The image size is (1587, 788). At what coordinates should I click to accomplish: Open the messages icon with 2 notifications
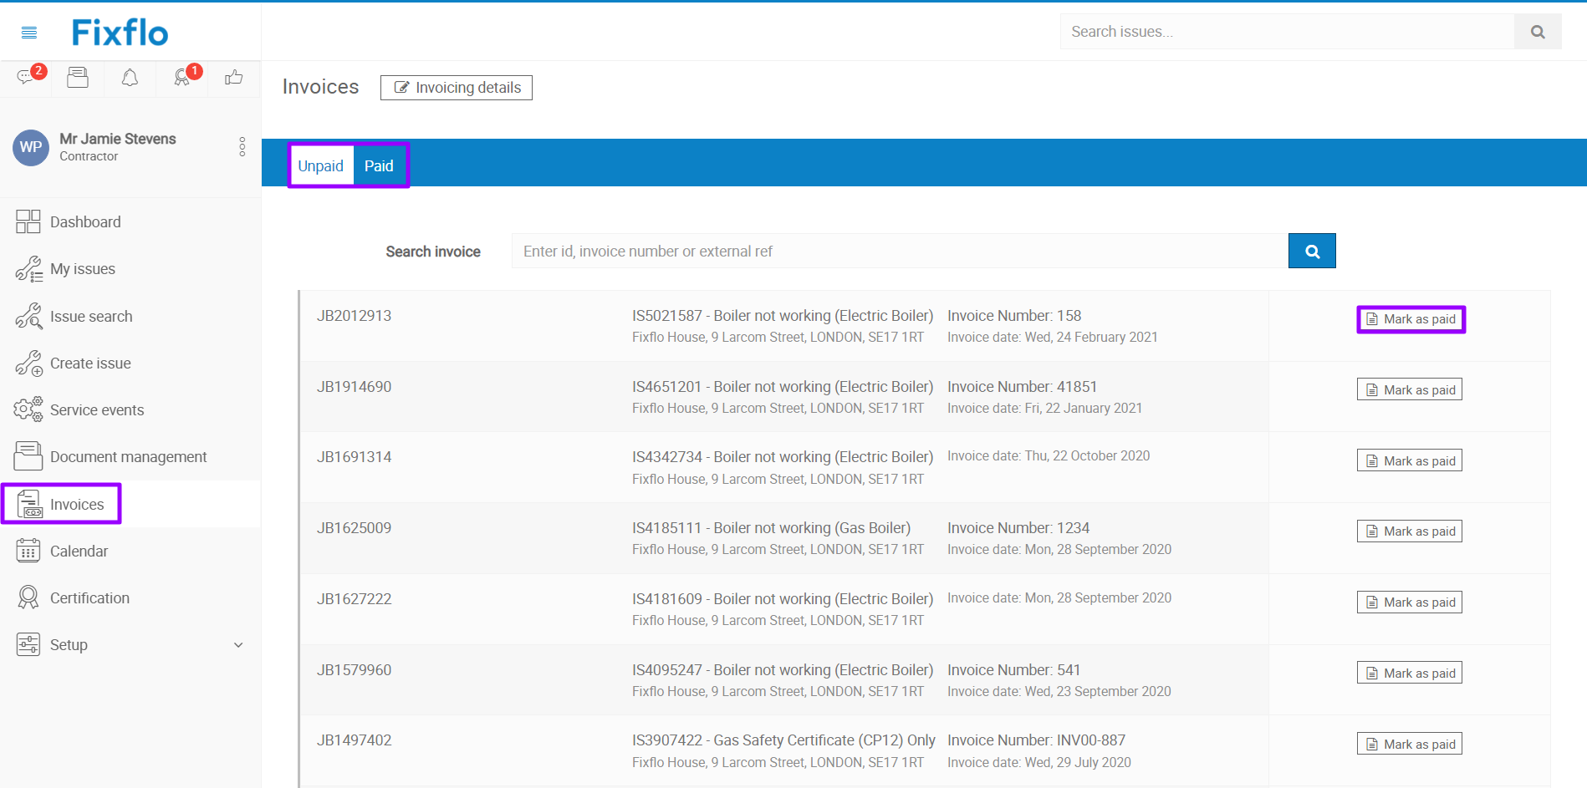pyautogui.click(x=26, y=78)
